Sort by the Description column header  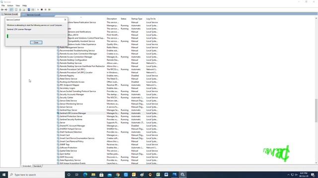tap(112, 19)
